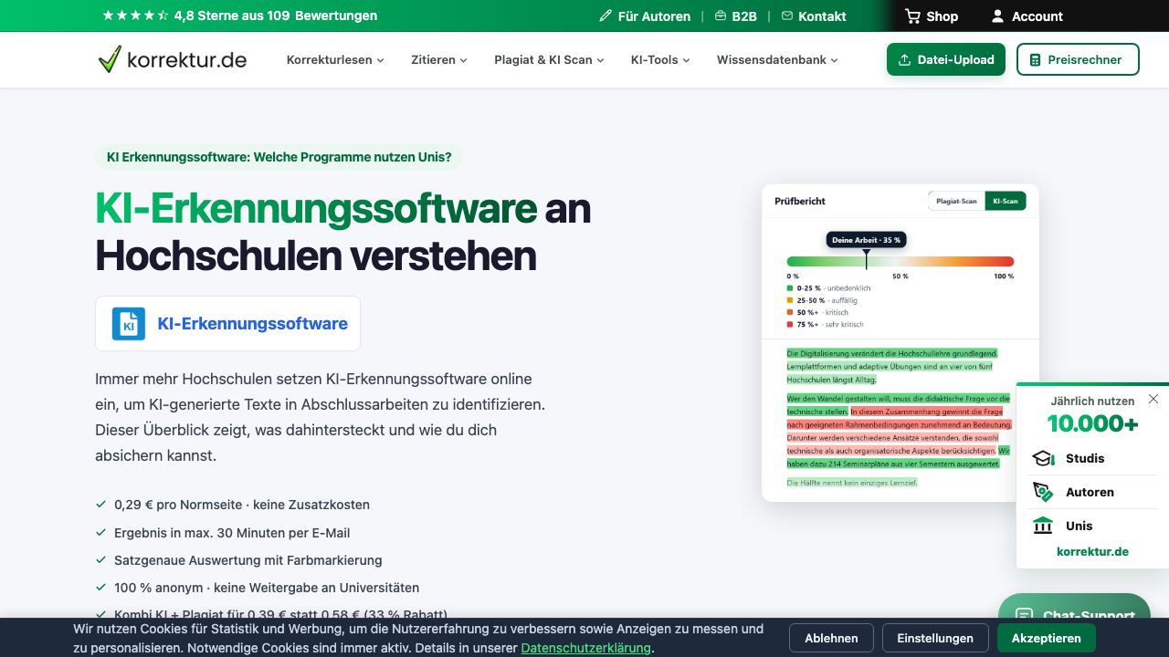Click checkmark icon beside Satzgenaue Auswertung
The image size is (1169, 657).
pos(101,559)
